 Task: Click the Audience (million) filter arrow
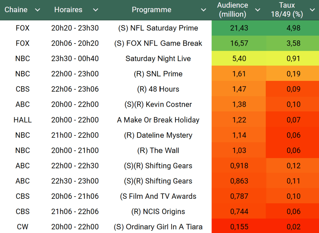258,10
